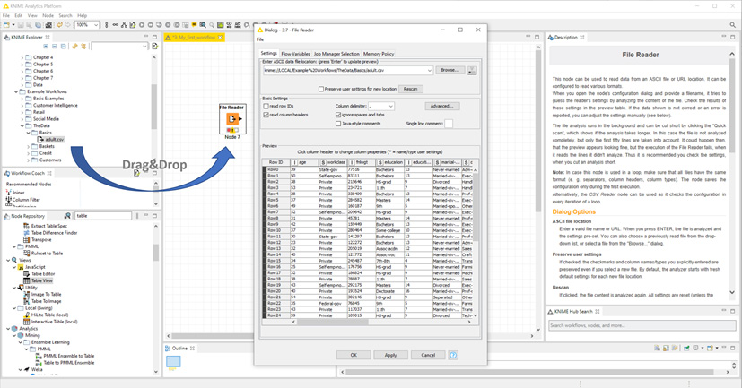
Task: Select Table Difference Finder node
Action: pyautogui.click(x=50, y=232)
